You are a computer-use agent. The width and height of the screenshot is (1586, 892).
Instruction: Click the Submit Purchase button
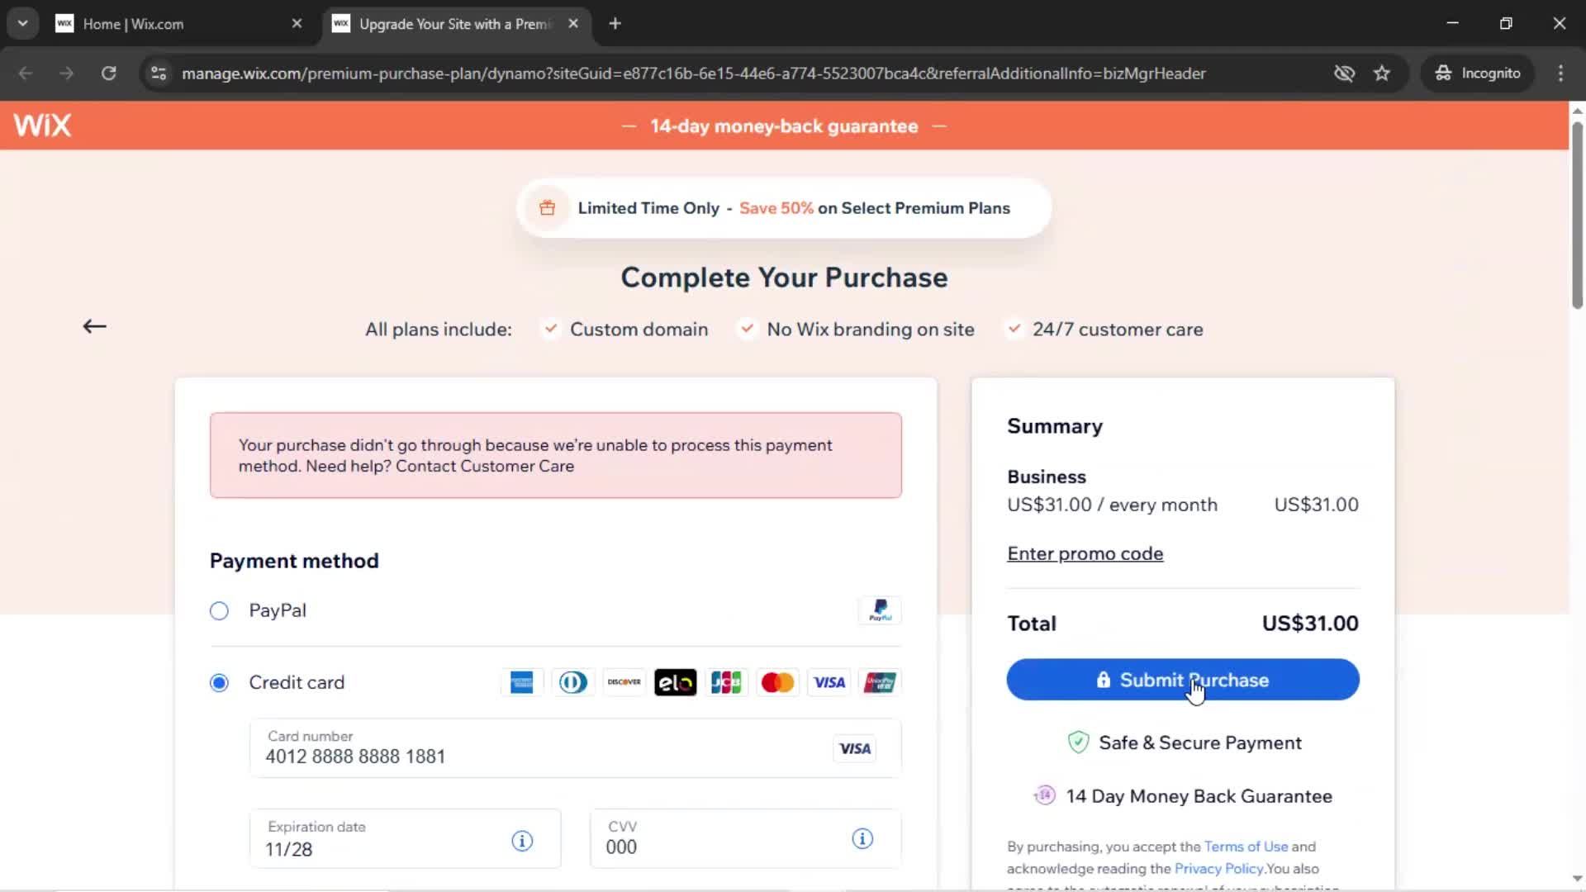coord(1182,679)
